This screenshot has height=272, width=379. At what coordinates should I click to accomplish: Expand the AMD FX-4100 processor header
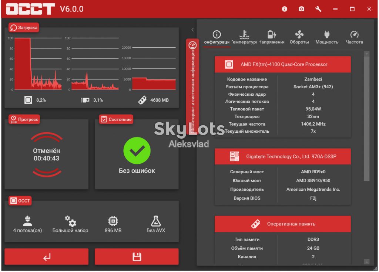tap(282, 64)
